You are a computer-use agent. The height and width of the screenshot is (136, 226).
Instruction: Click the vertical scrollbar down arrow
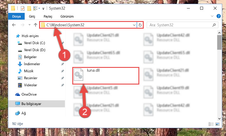[x=219, y=119]
